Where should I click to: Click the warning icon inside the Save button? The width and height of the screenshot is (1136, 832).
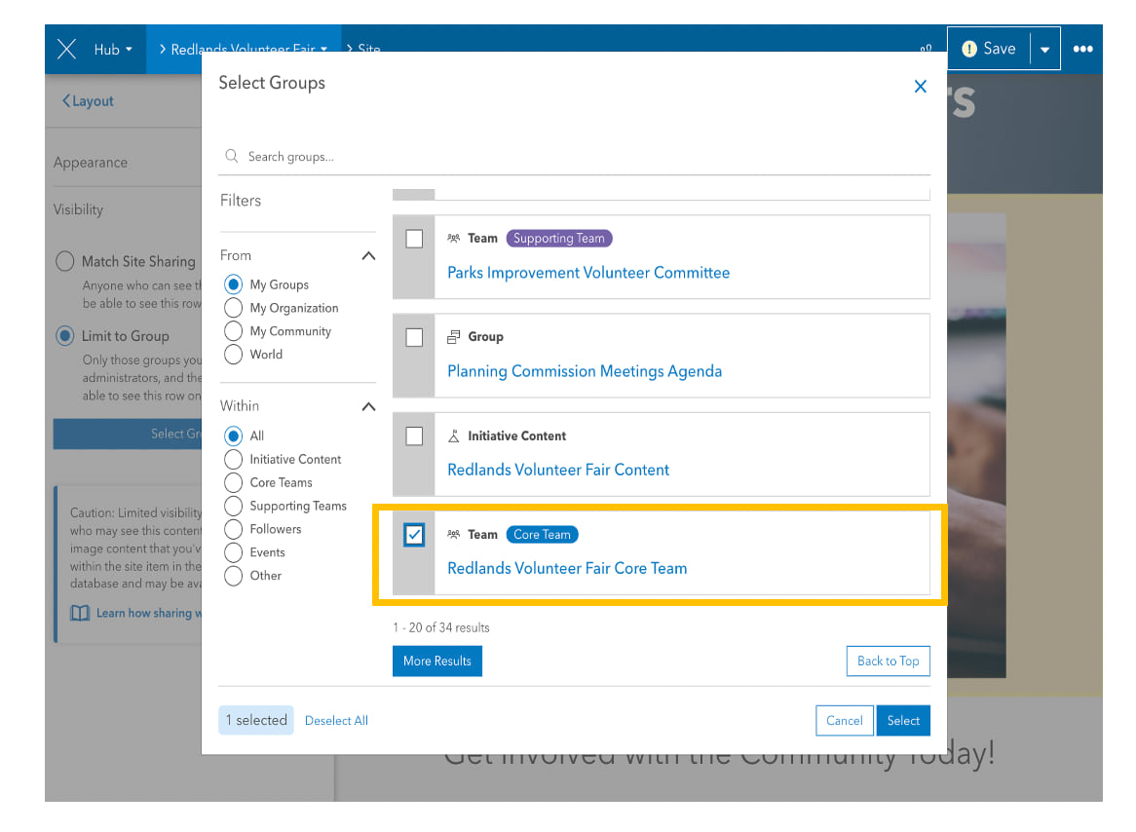970,48
